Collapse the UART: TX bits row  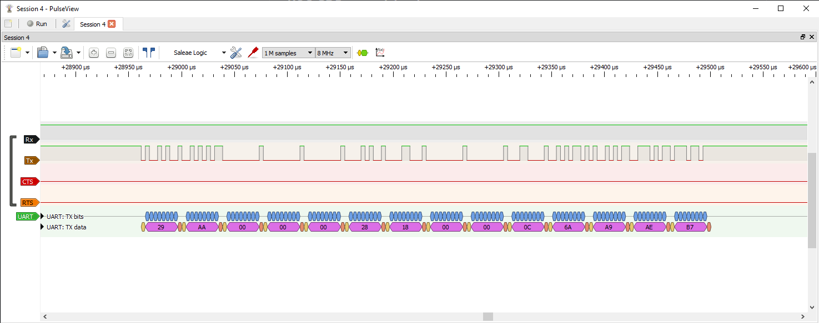(x=43, y=217)
